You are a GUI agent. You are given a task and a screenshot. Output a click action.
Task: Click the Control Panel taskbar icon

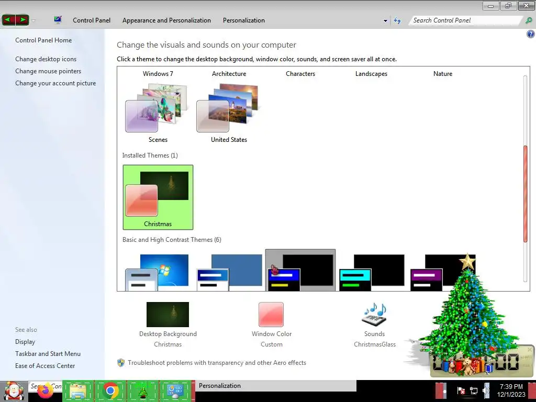[175, 390]
